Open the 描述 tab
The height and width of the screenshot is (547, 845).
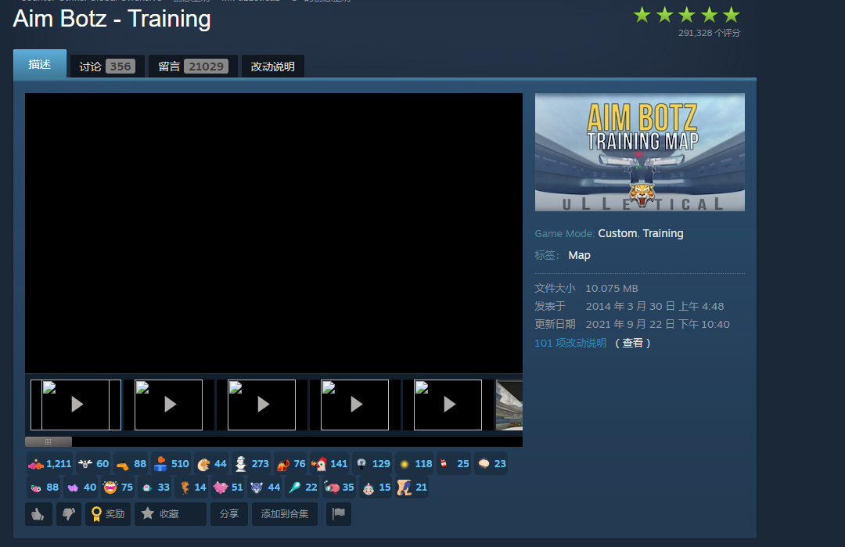[x=40, y=64]
